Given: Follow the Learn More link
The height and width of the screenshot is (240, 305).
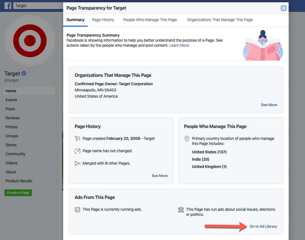Looking at the screenshot, I should click(x=179, y=46).
